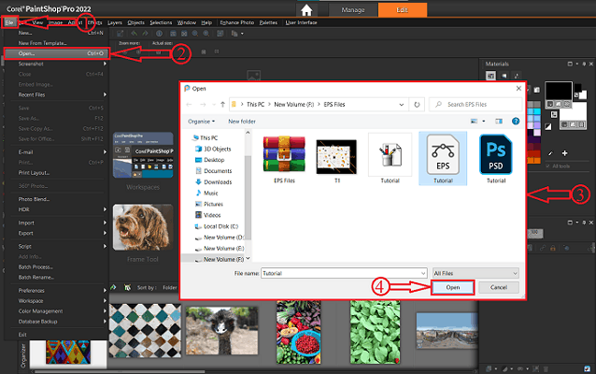
Task: Click the set black and white icon
Action: point(547,126)
